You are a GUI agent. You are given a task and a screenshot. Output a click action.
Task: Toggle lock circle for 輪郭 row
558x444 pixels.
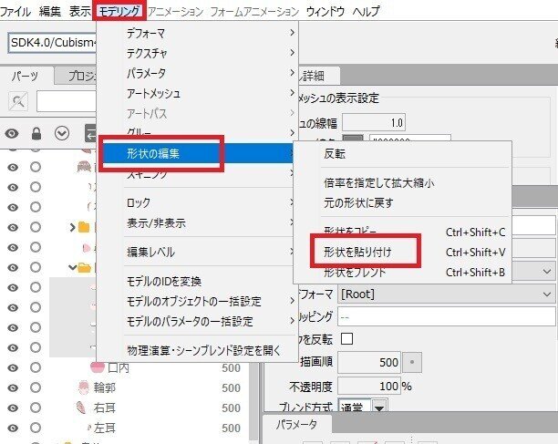pyautogui.click(x=36, y=387)
